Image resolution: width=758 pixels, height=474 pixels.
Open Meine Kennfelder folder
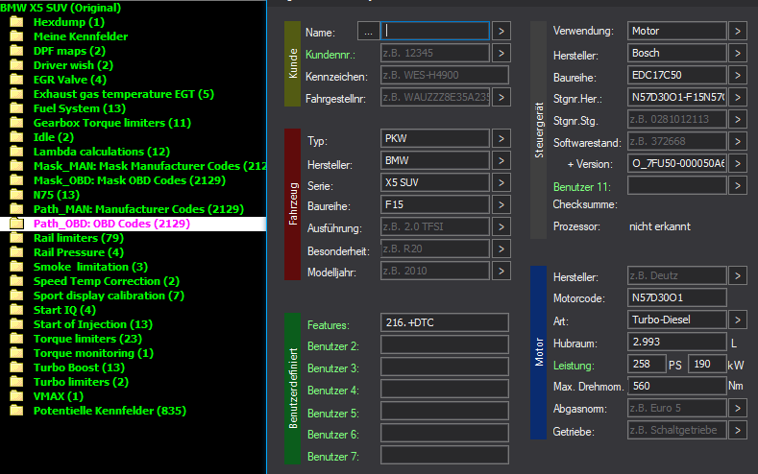(81, 36)
